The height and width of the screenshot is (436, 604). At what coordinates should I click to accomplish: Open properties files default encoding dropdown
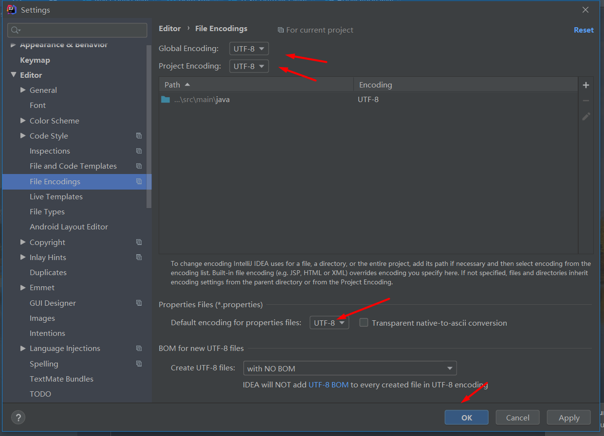pos(329,323)
